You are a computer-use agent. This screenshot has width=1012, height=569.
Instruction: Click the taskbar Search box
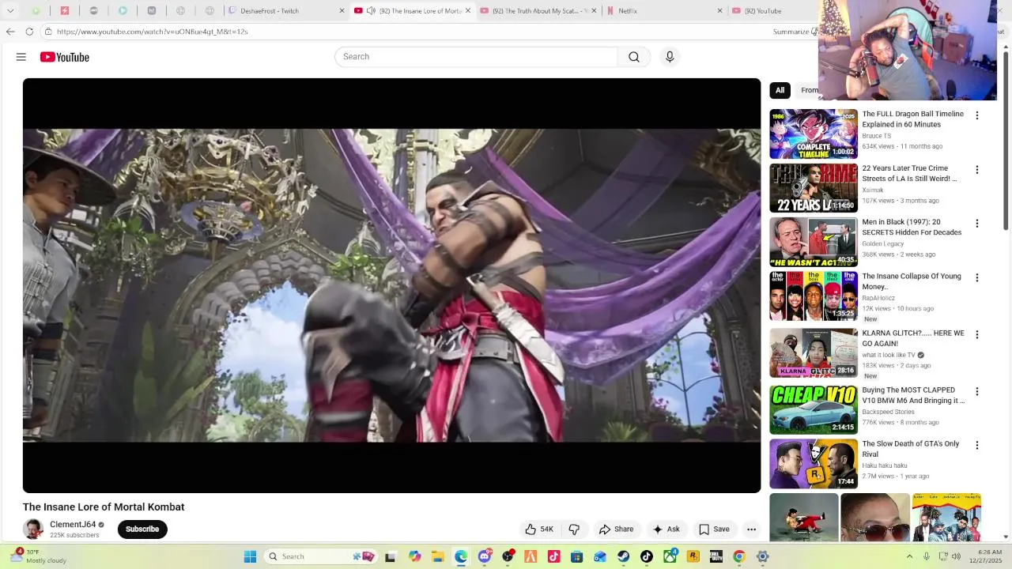[320, 556]
